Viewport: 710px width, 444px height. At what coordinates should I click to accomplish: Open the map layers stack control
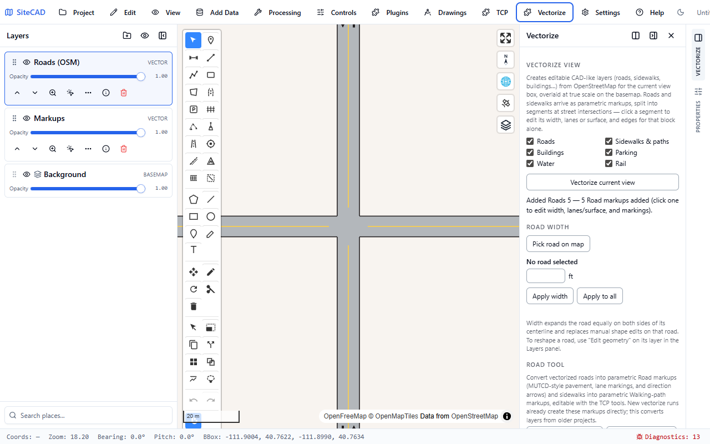click(505, 125)
